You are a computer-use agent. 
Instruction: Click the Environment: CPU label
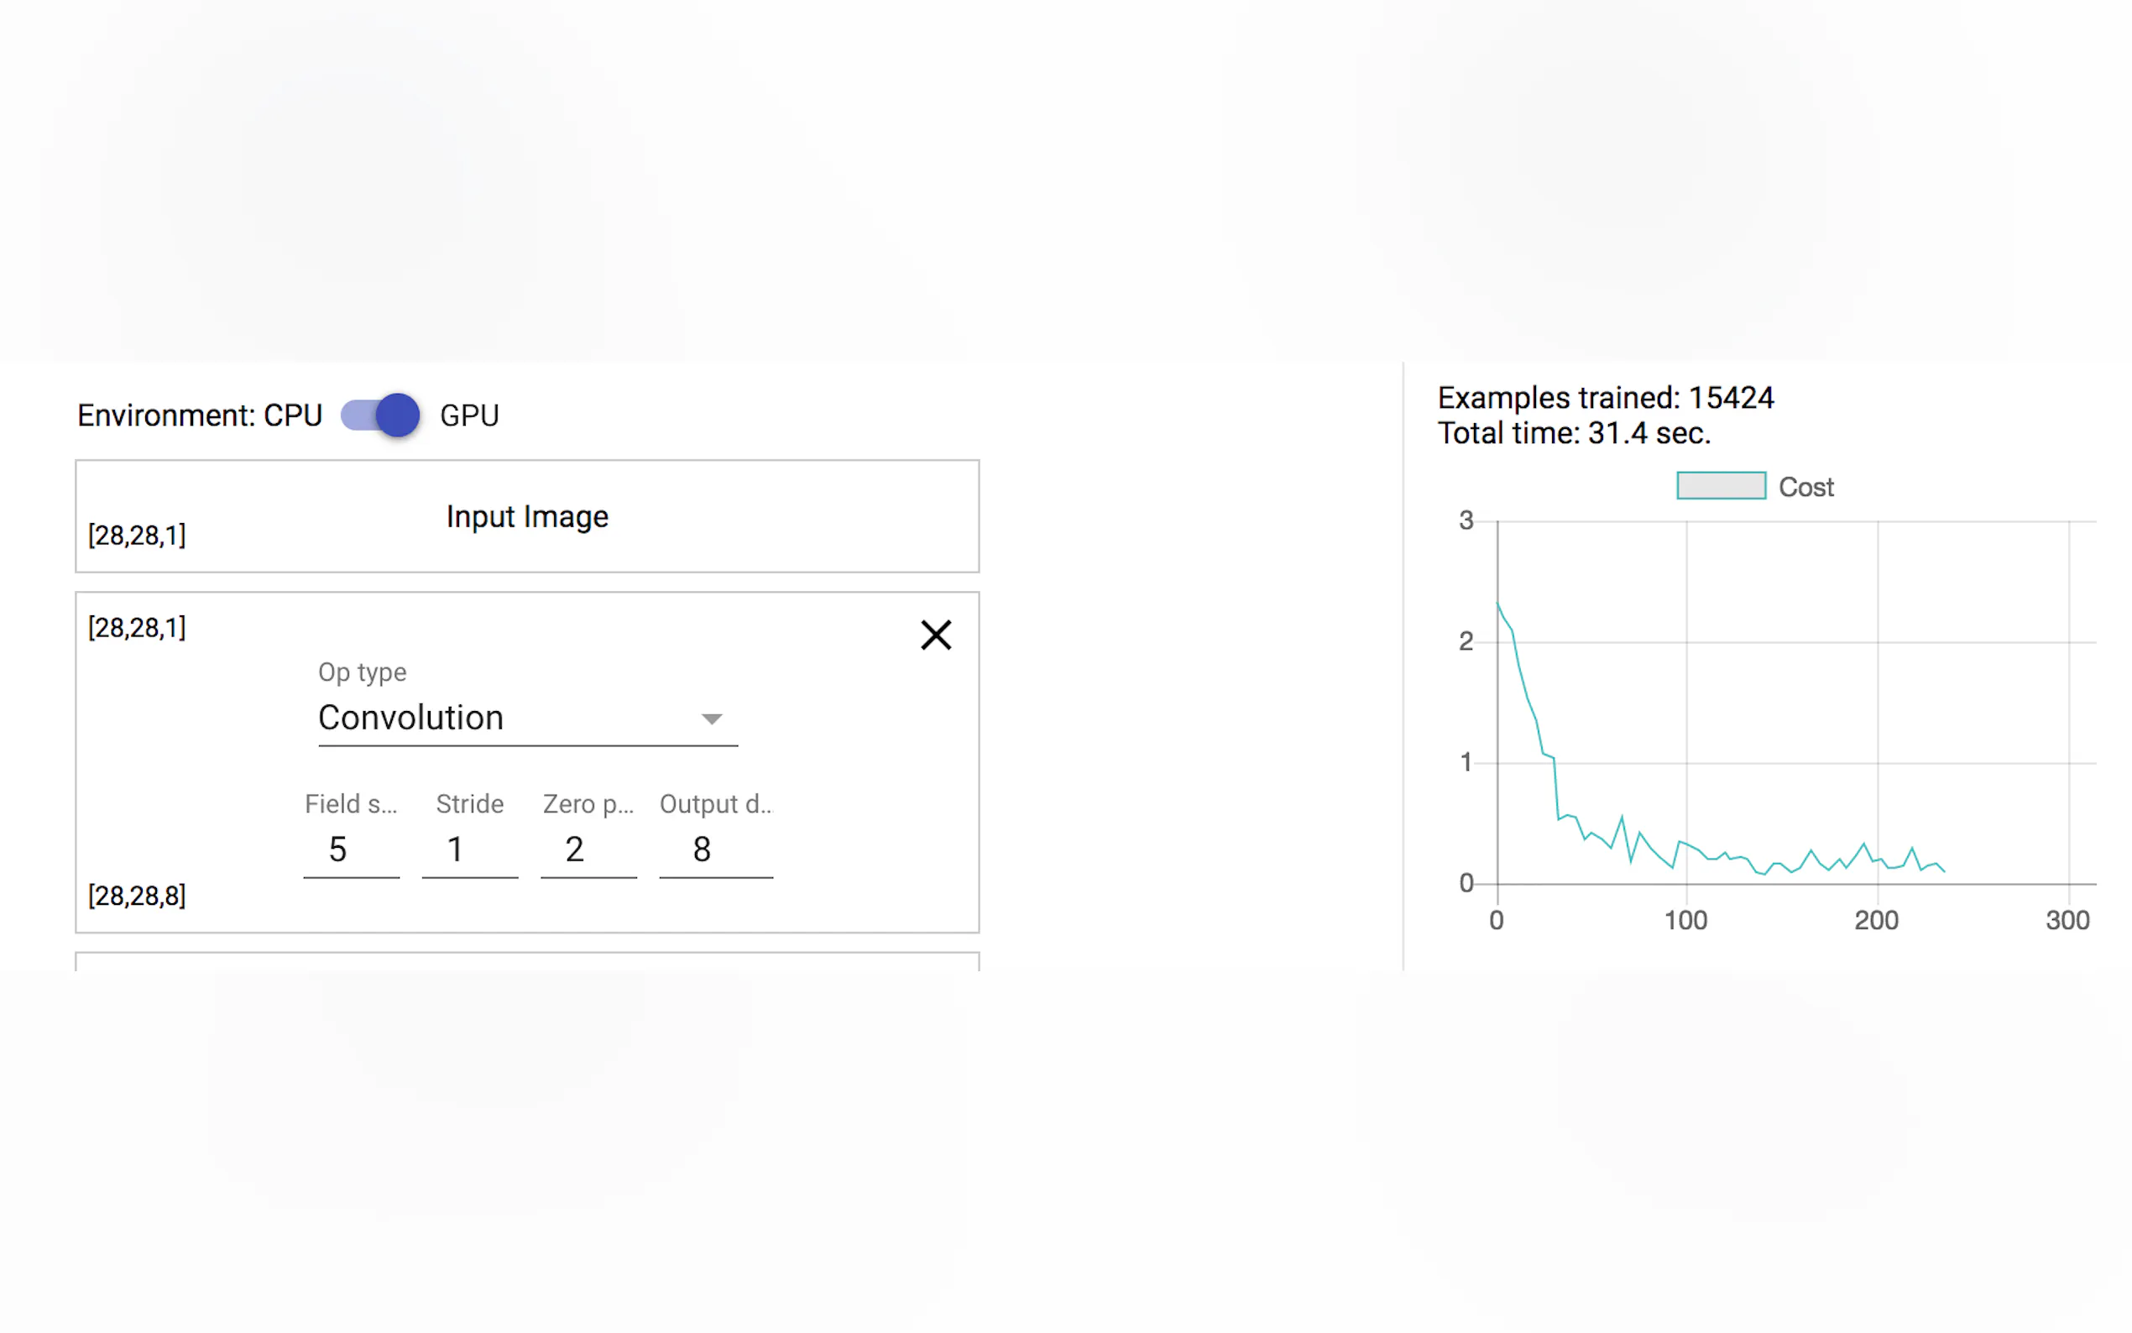point(200,416)
